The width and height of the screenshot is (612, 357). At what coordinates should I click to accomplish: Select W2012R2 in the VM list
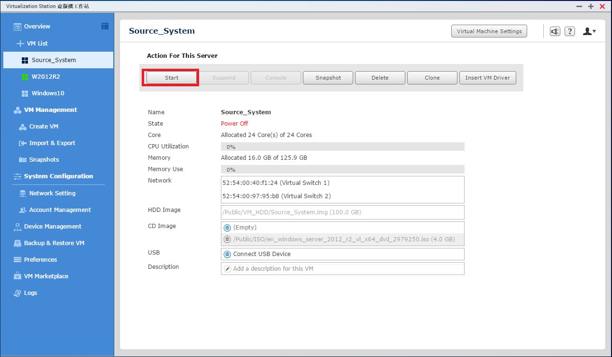coord(46,77)
